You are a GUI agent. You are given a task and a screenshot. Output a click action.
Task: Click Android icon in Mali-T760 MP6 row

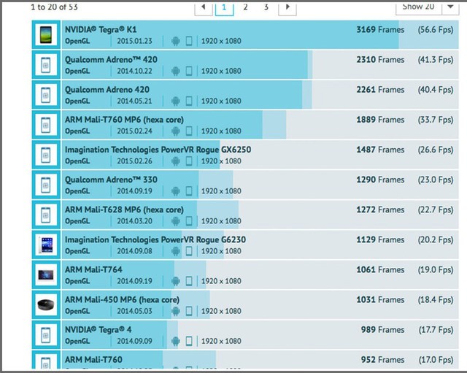(x=176, y=131)
